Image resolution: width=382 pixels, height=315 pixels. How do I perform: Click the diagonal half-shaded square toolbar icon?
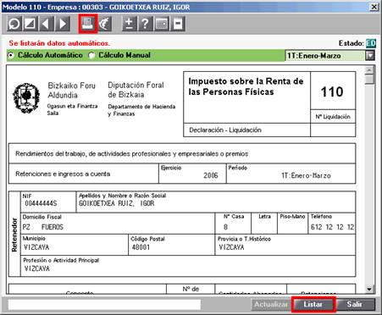pyautogui.click(x=30, y=24)
